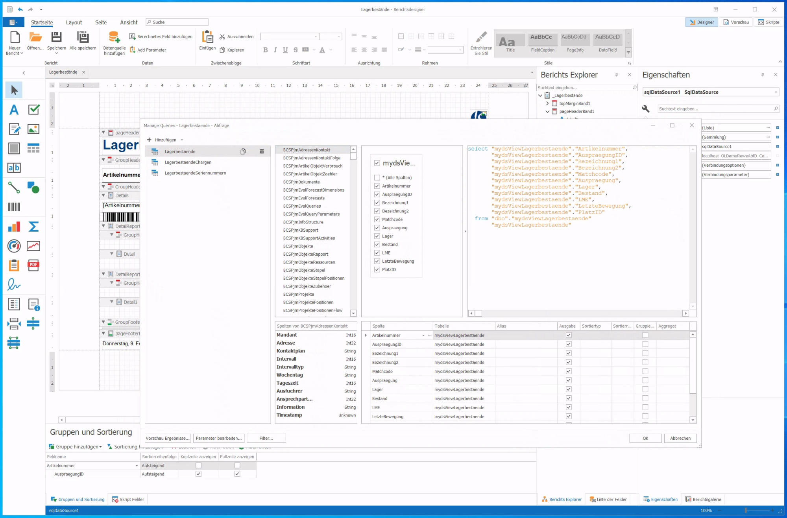Check the Alle Spalten checkbox
This screenshot has height=518, width=787.
coord(377,178)
